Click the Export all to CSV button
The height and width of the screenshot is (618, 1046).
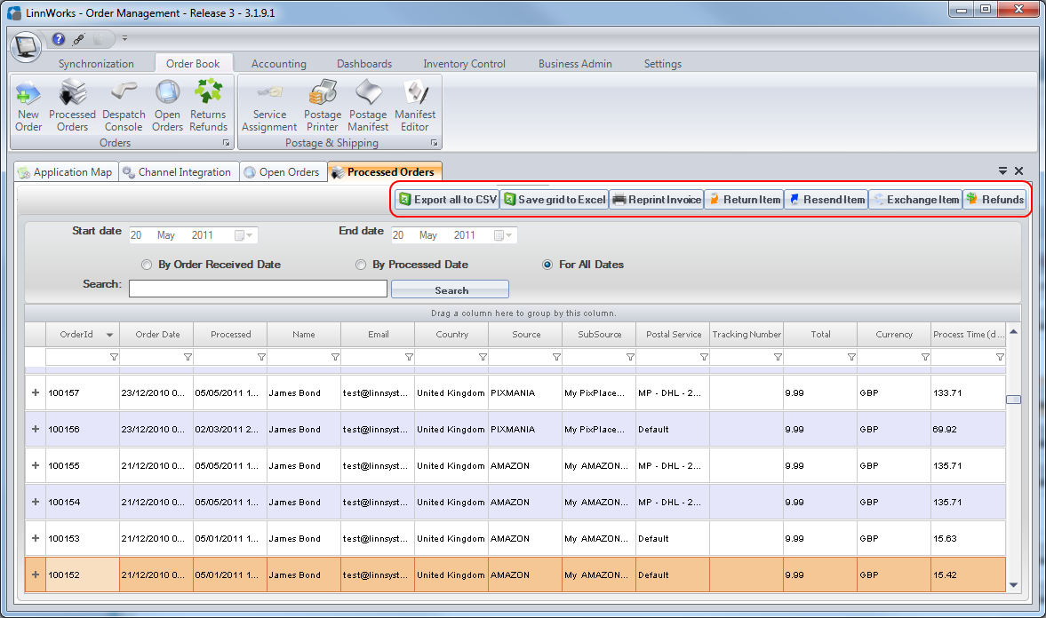447,200
